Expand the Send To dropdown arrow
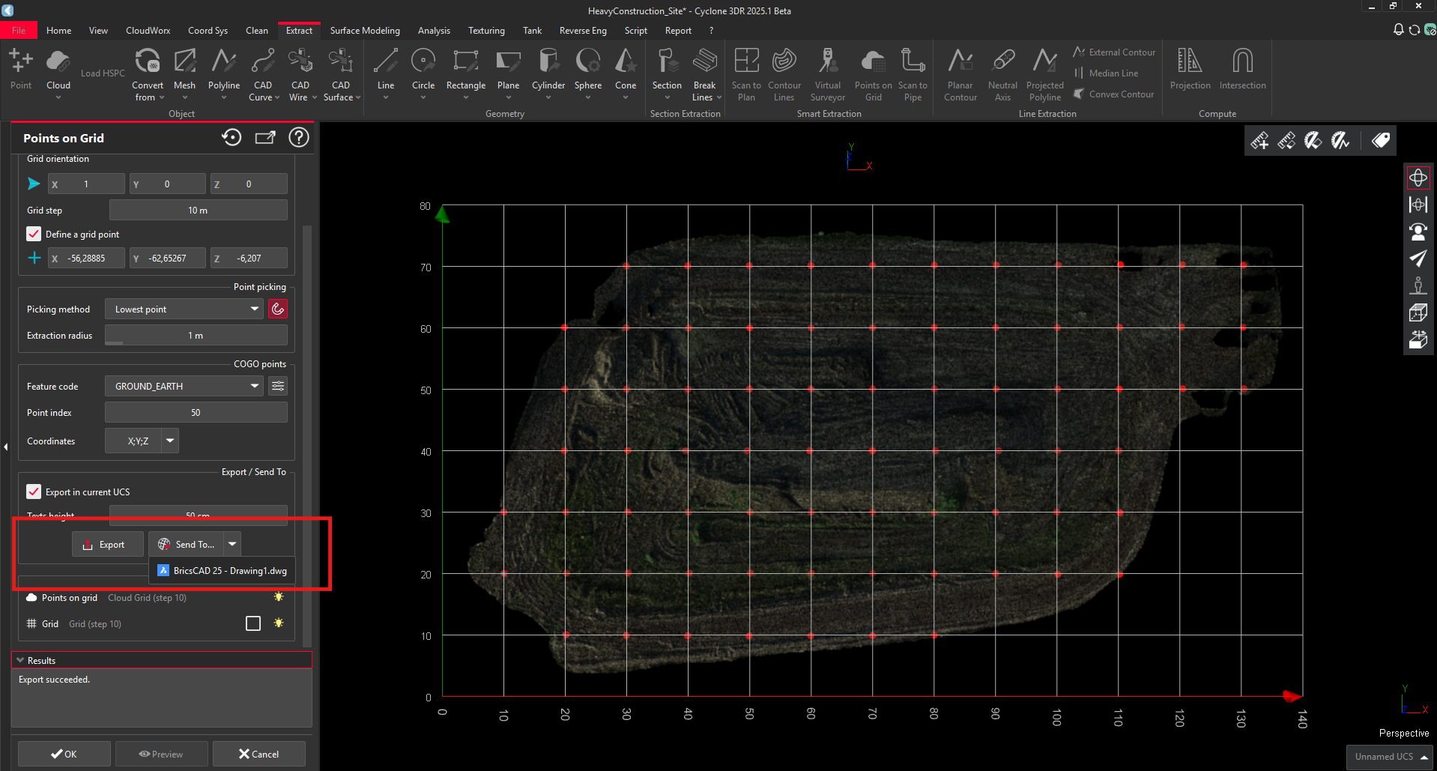1437x771 pixels. (x=232, y=544)
